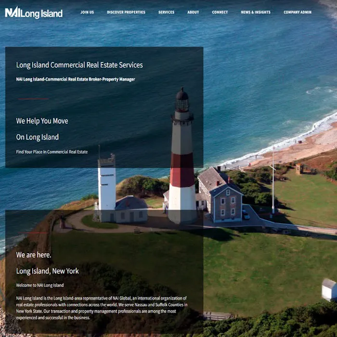The width and height of the screenshot is (337, 337).
Task: Click the 'We are here.' heading
Action: click(34, 255)
